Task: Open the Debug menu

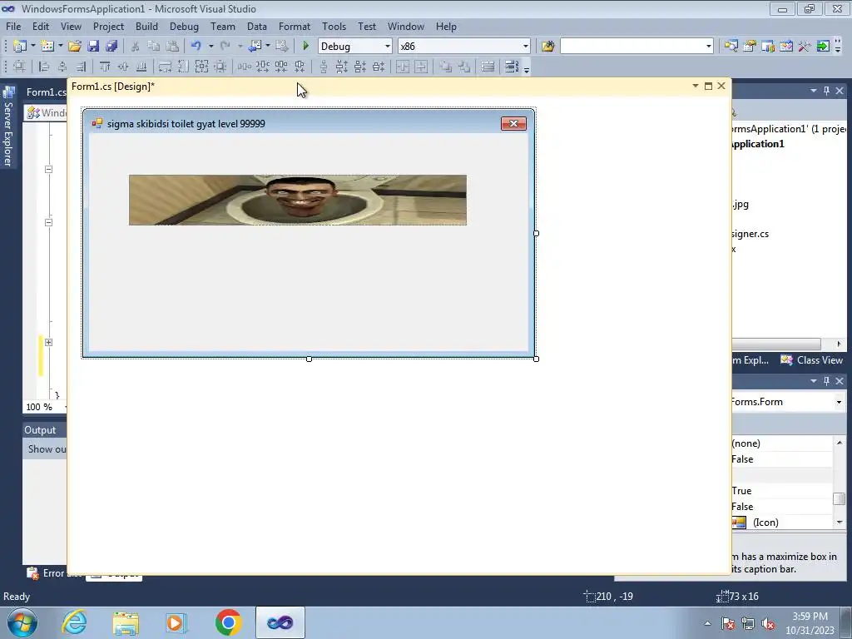Action: point(184,26)
